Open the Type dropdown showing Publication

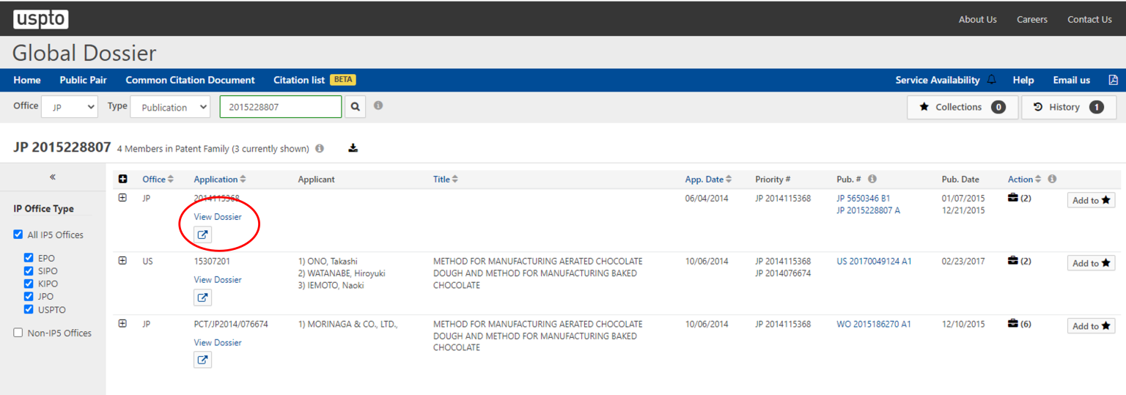click(x=170, y=107)
